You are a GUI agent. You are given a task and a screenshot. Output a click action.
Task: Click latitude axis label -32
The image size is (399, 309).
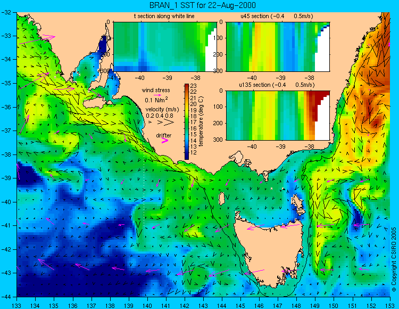[5, 12]
